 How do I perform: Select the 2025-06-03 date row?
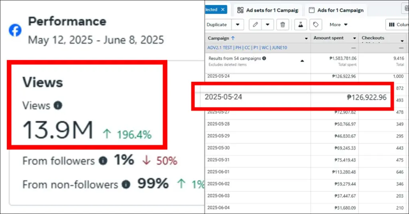pos(218,196)
